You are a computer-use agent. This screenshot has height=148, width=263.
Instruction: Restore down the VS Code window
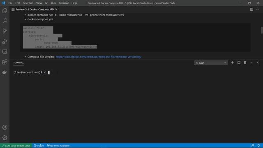pyautogui.click(x=249, y=3)
